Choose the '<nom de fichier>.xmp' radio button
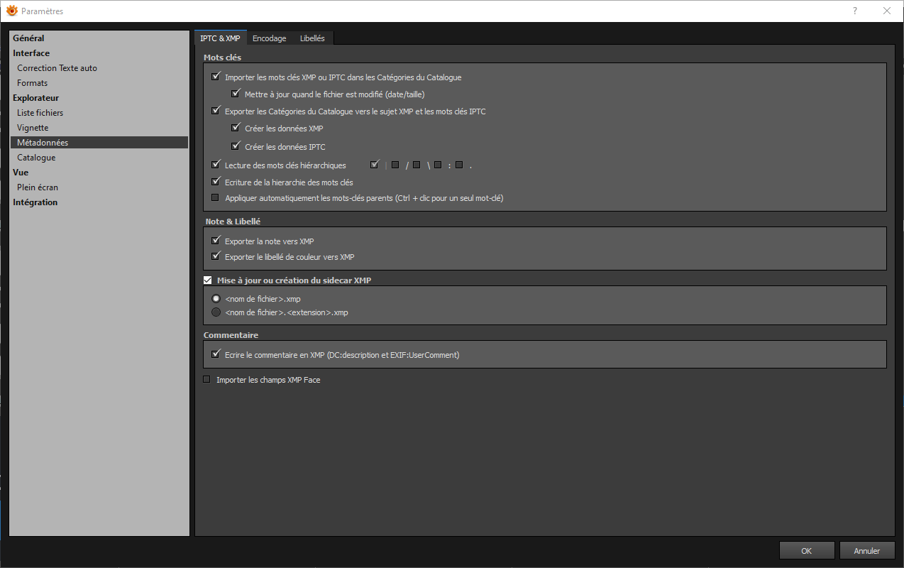 216,299
